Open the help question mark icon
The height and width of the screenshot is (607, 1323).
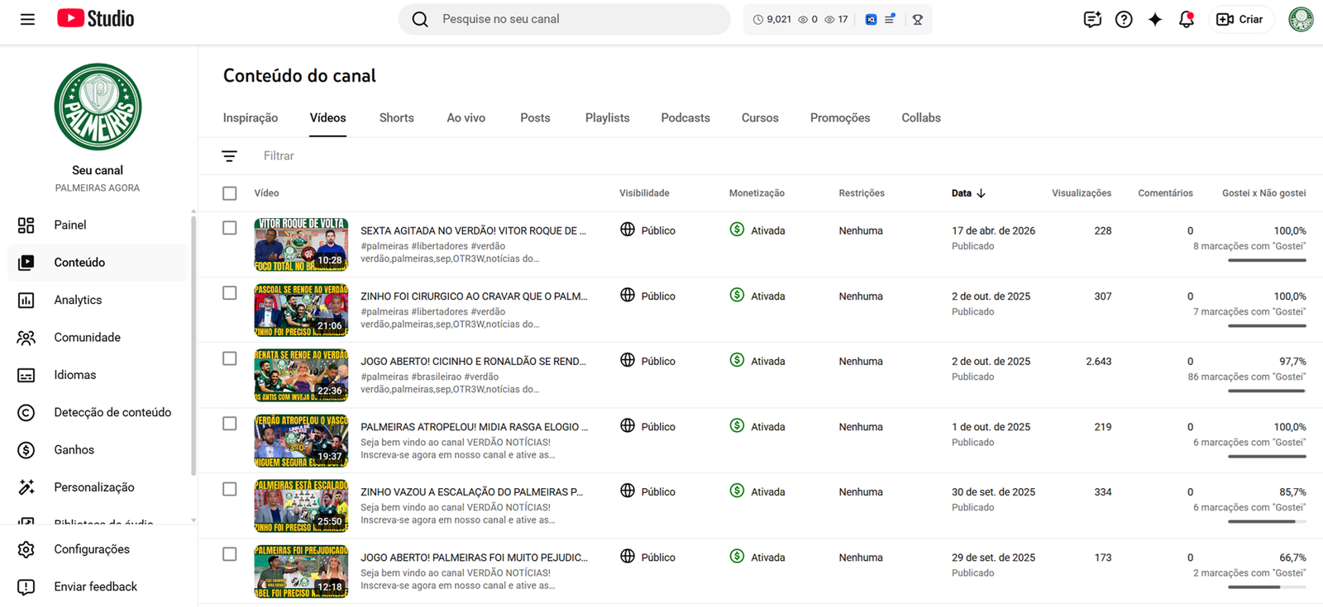[x=1123, y=19]
